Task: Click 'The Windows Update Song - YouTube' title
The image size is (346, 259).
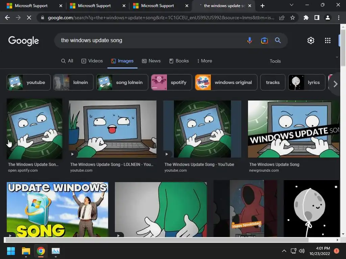Action: (199, 165)
